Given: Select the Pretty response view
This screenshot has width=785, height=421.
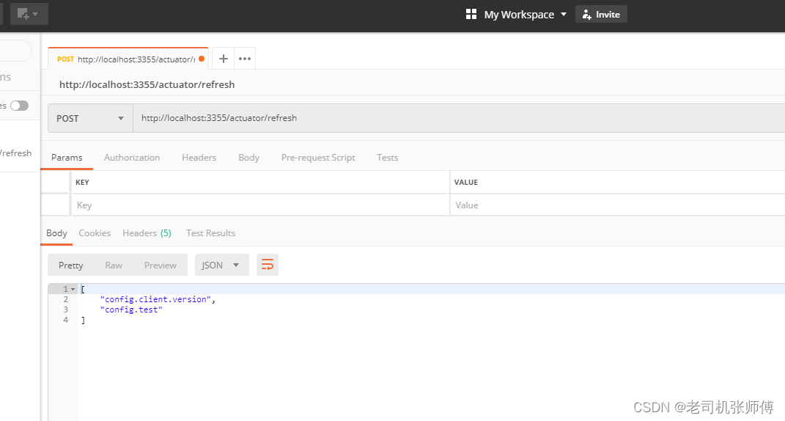Looking at the screenshot, I should point(70,265).
